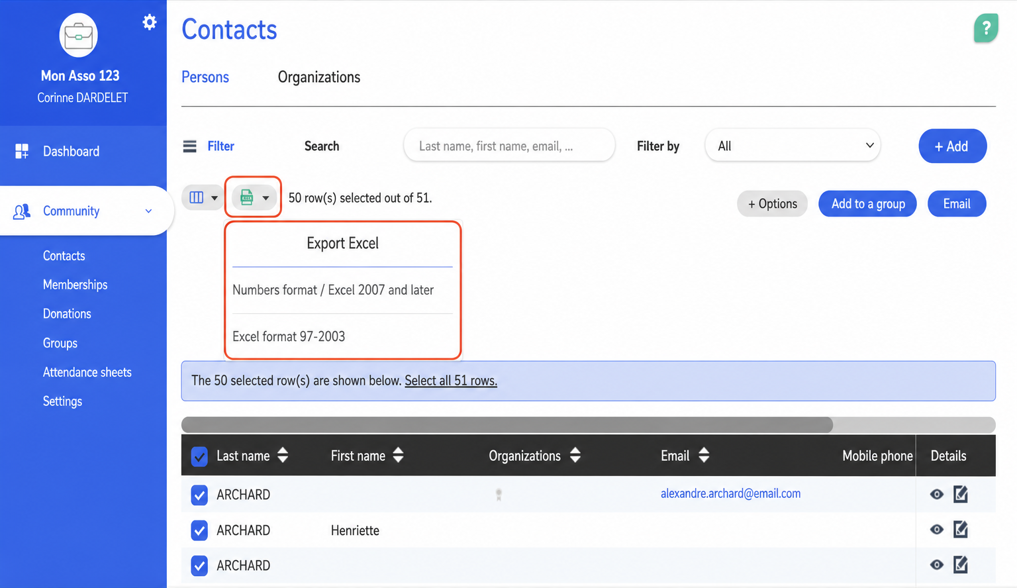
Task: Uncheck the alexandre.archard row checkbox
Action: pos(199,495)
